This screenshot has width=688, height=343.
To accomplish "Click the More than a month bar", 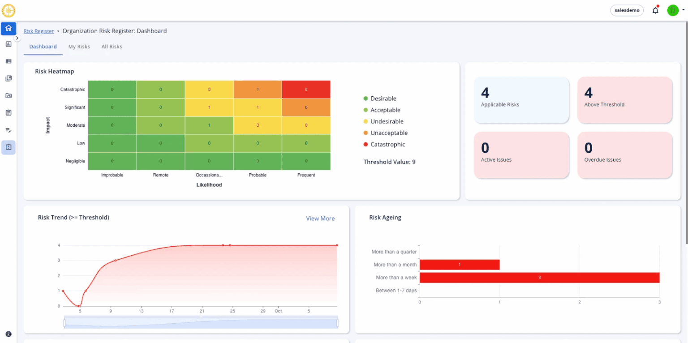I will pyautogui.click(x=460, y=265).
